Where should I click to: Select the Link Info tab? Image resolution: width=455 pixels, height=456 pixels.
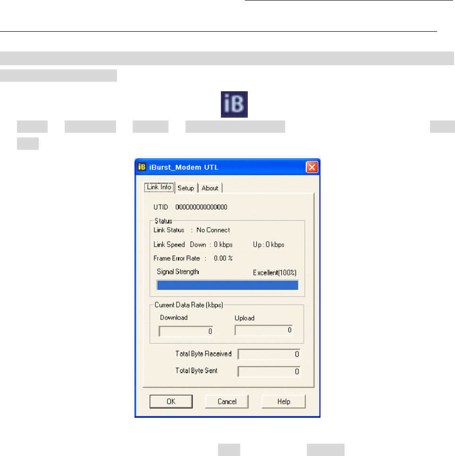click(159, 187)
